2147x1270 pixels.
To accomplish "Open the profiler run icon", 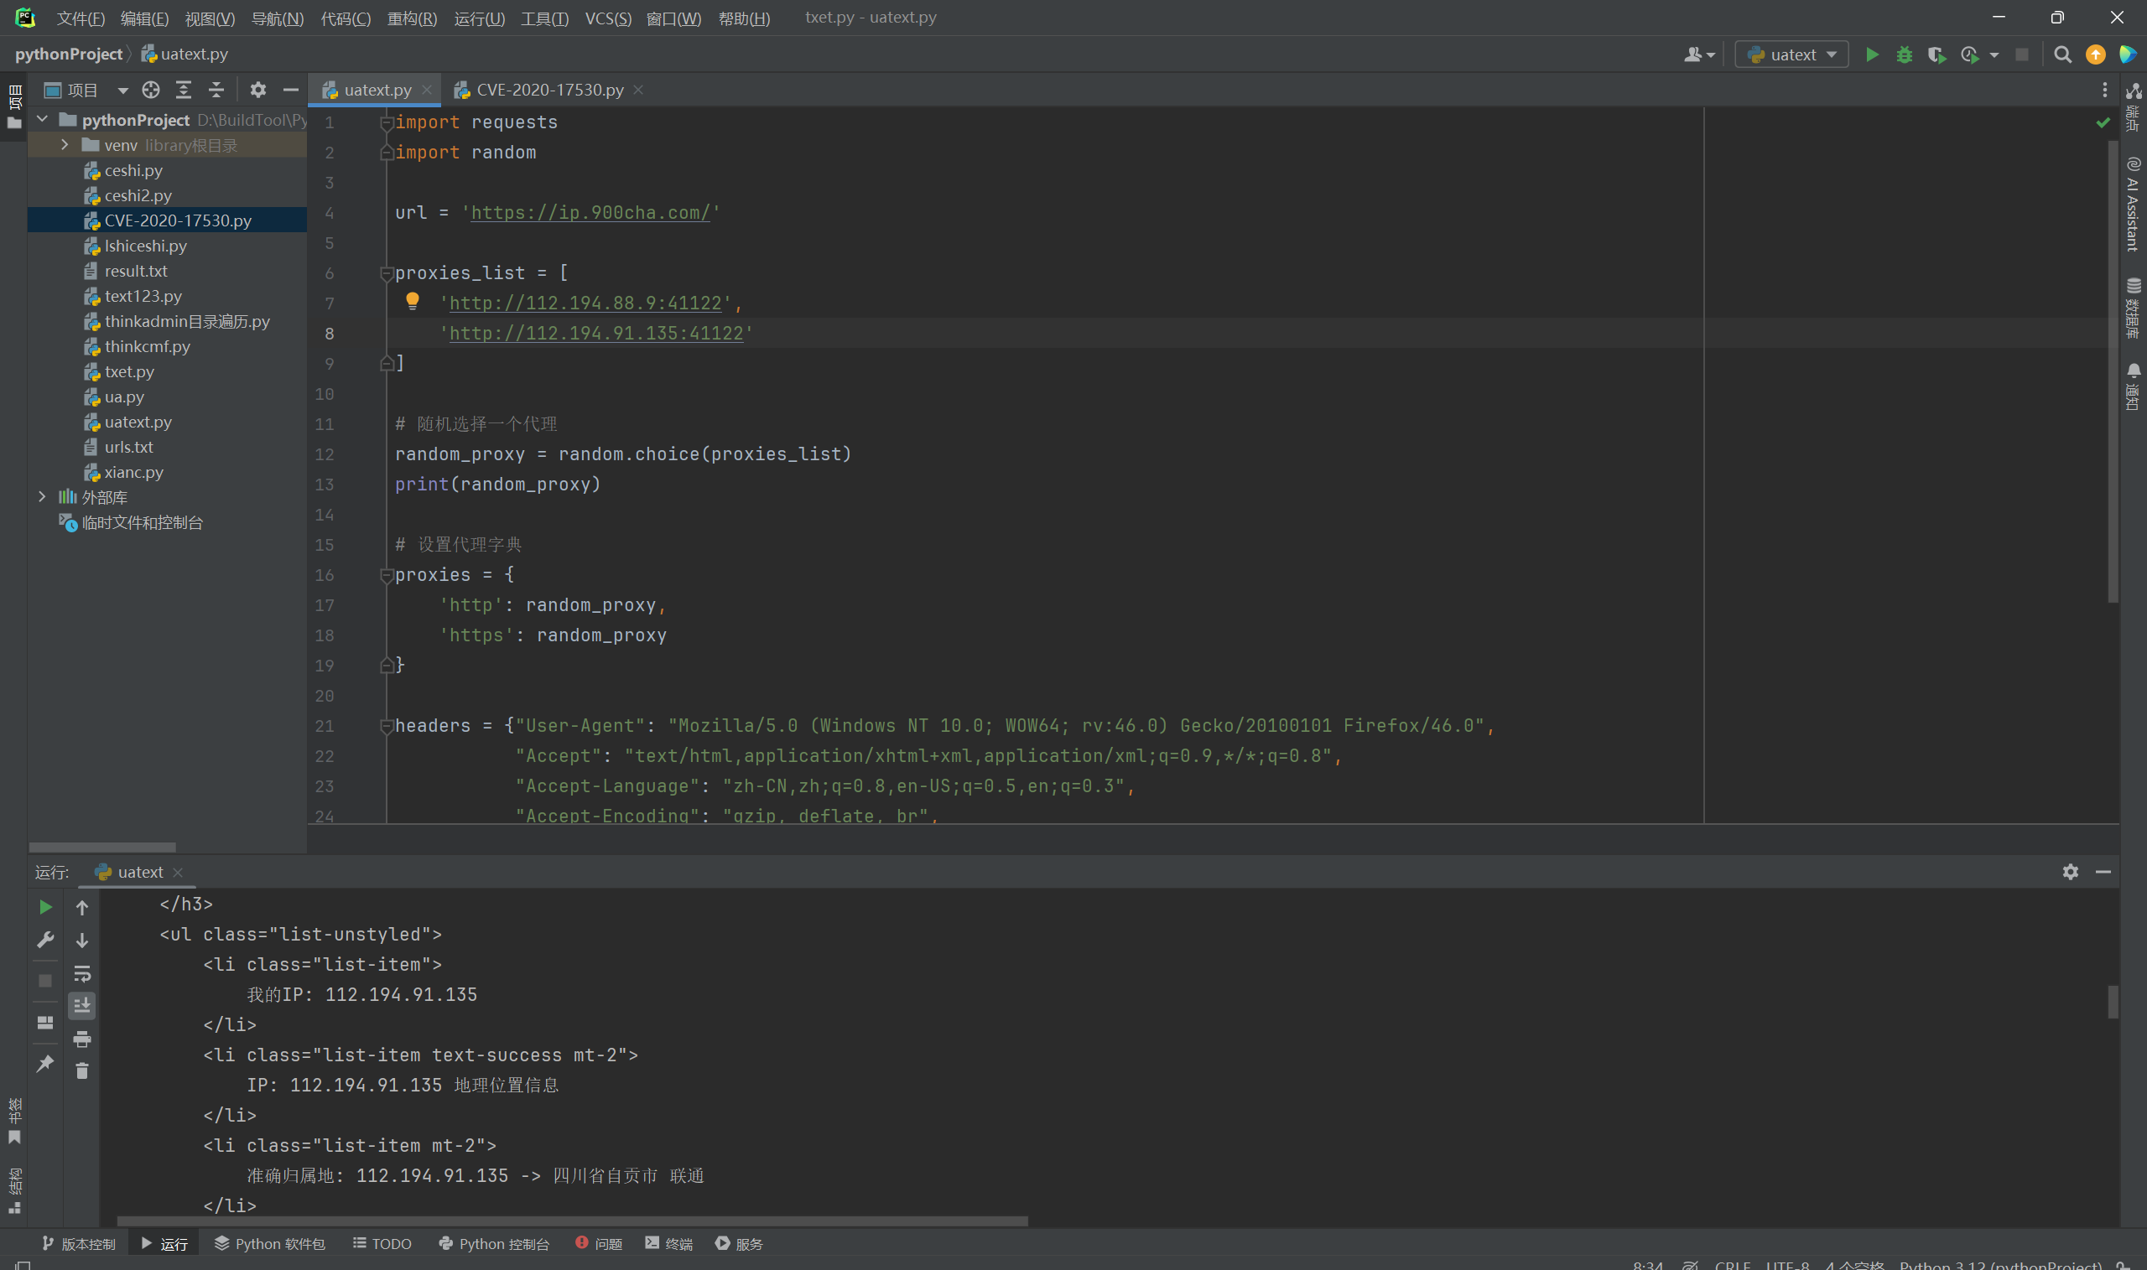I will pos(1971,54).
